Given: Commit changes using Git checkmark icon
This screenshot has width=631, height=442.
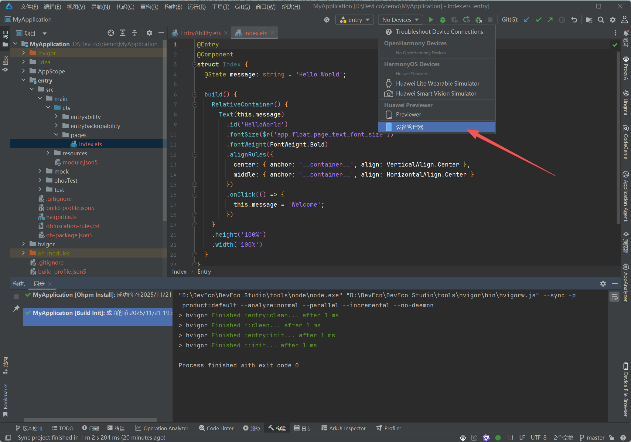Looking at the screenshot, I should coord(539,20).
